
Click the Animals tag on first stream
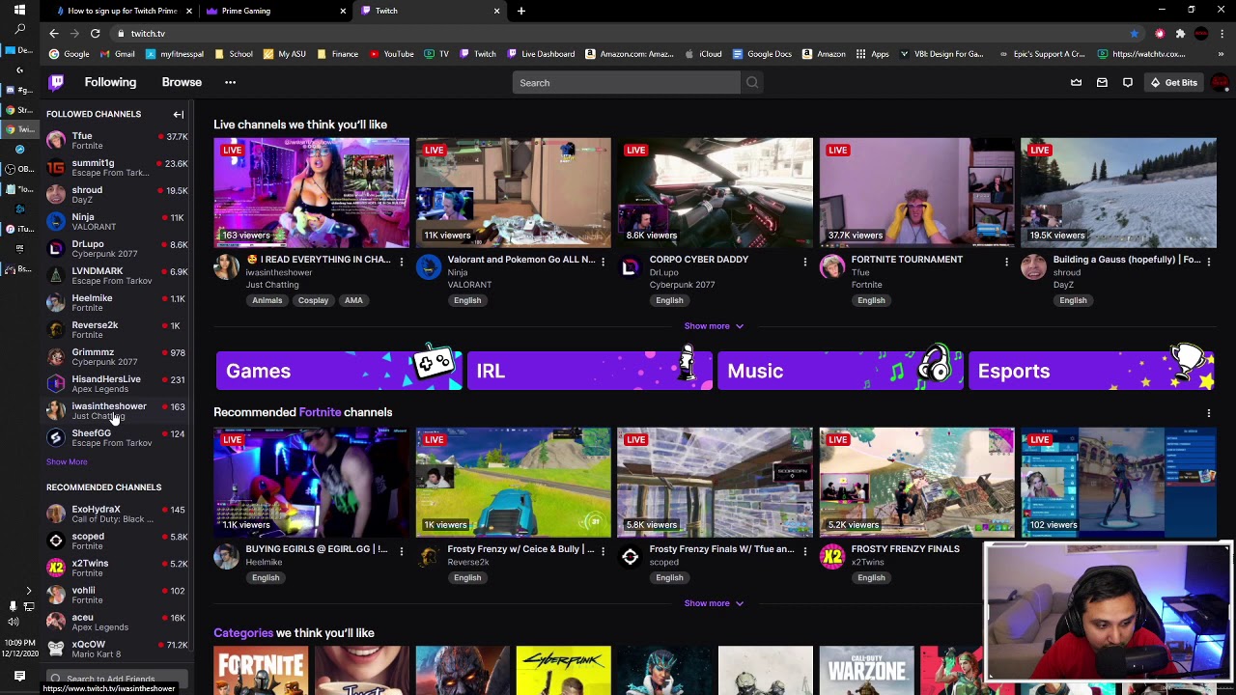(267, 300)
